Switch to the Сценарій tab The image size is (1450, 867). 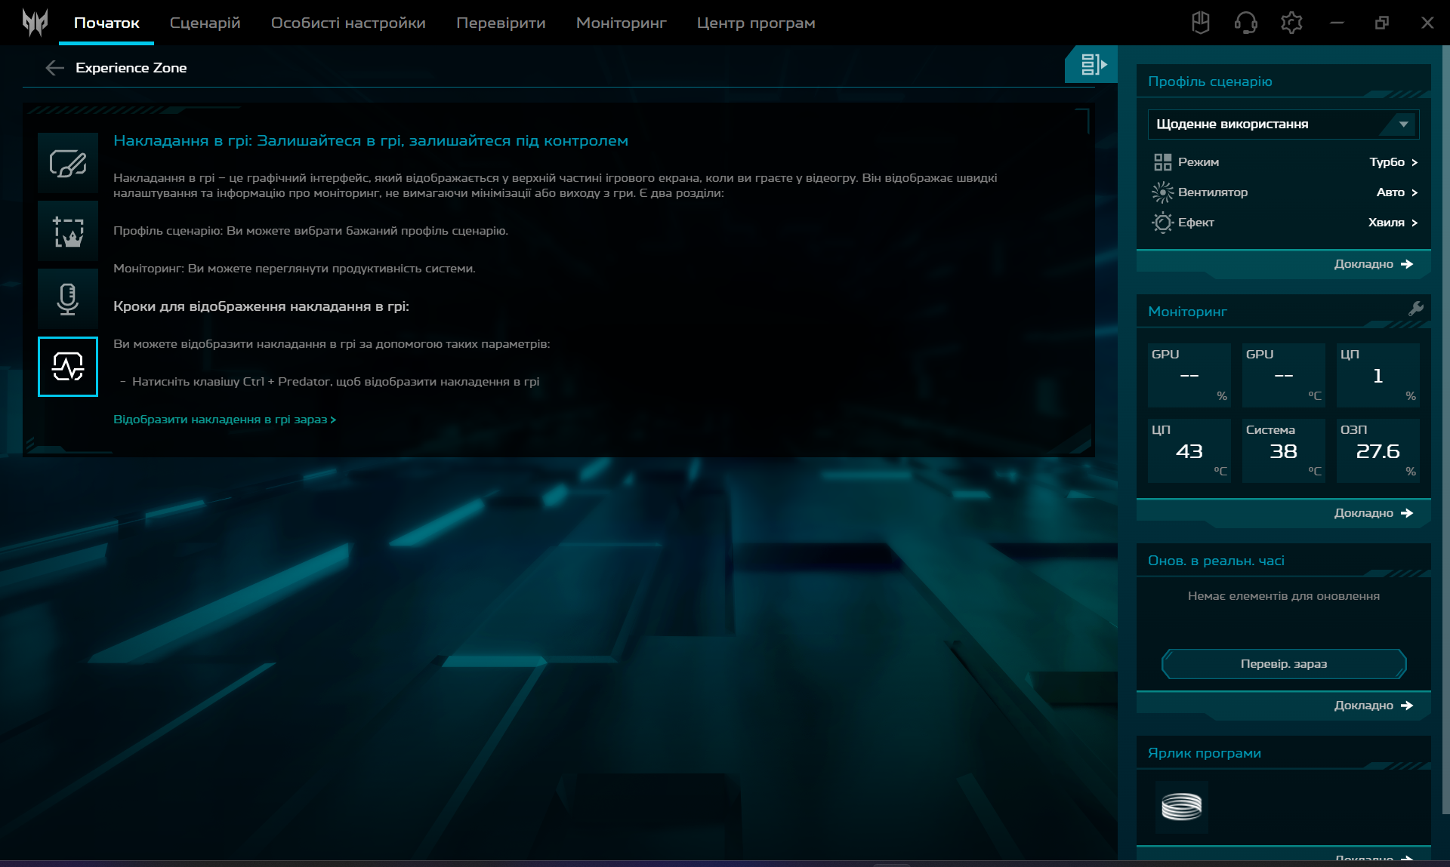[205, 23]
